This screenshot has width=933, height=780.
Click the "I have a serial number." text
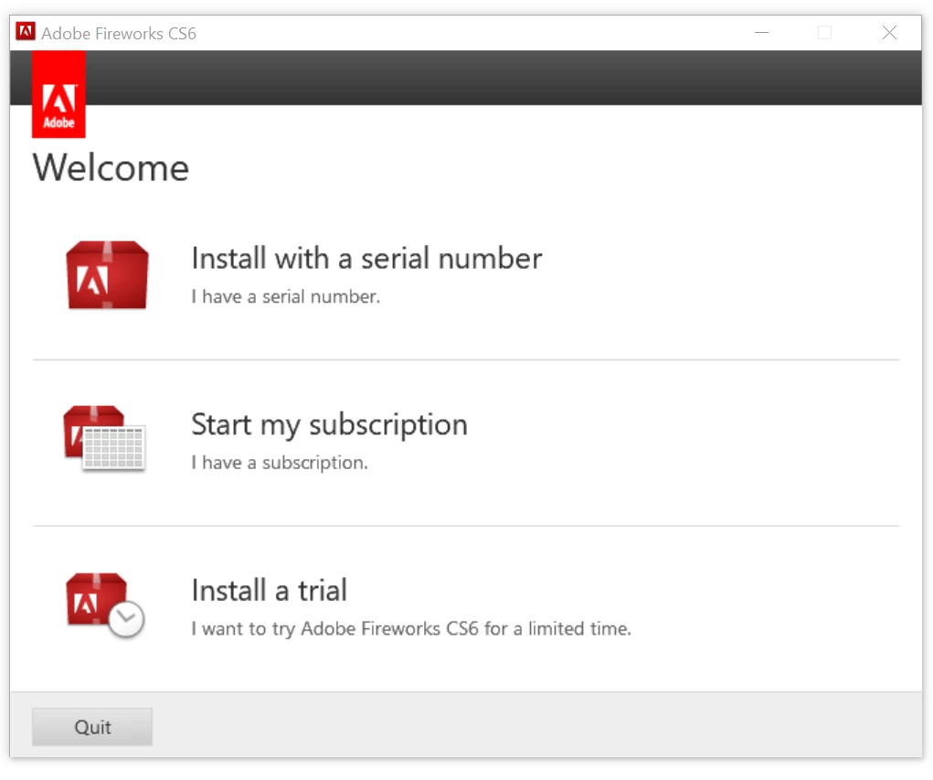pos(286,296)
